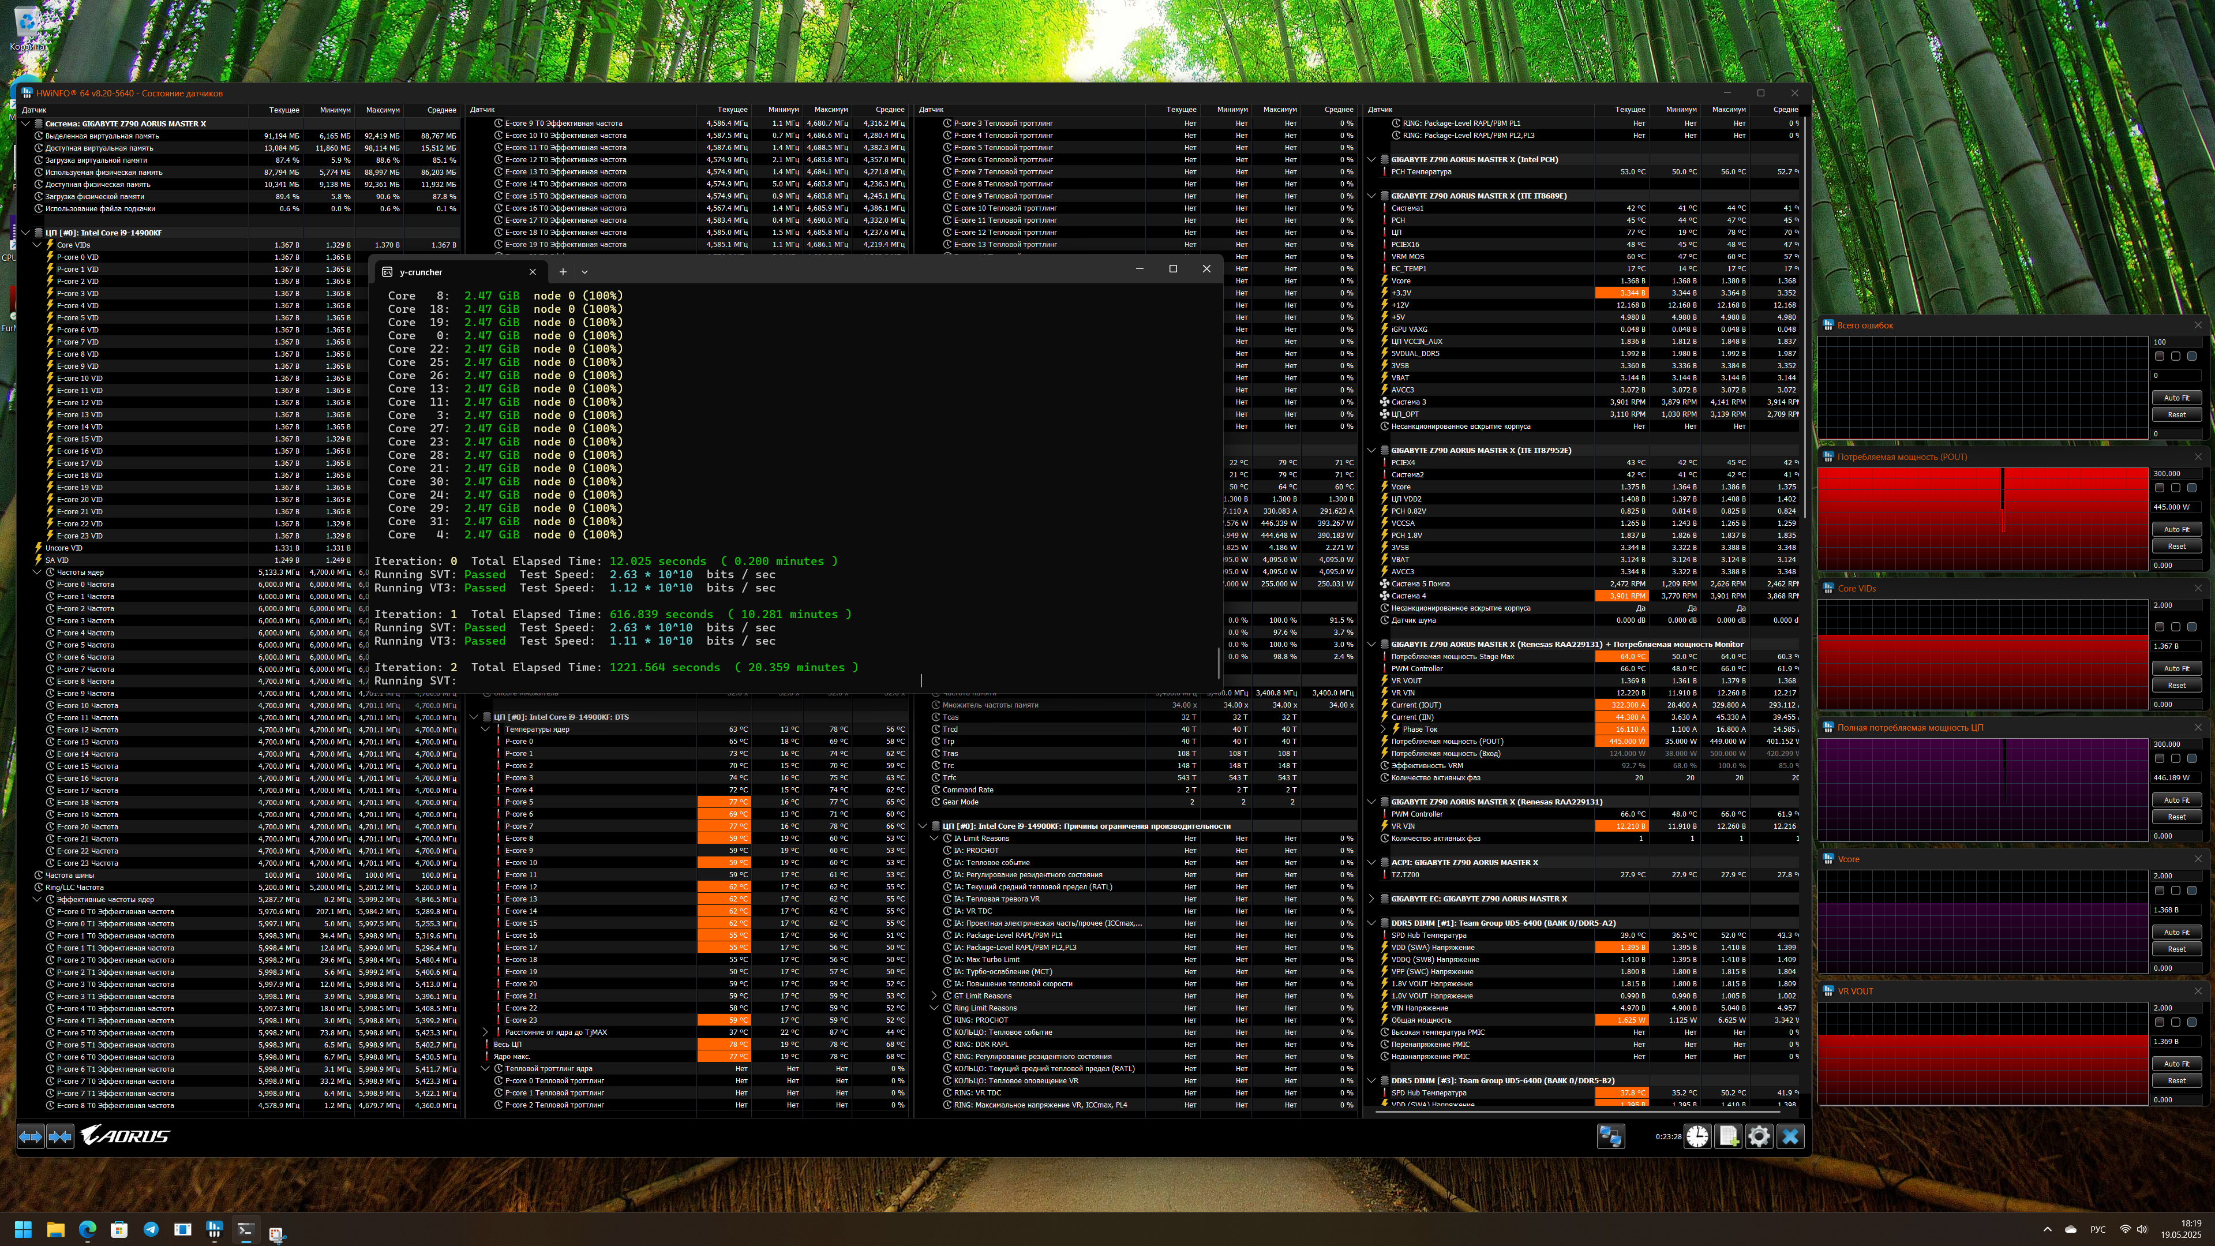
Task: Click middle square in Vcore graph panel
Action: (2175, 891)
